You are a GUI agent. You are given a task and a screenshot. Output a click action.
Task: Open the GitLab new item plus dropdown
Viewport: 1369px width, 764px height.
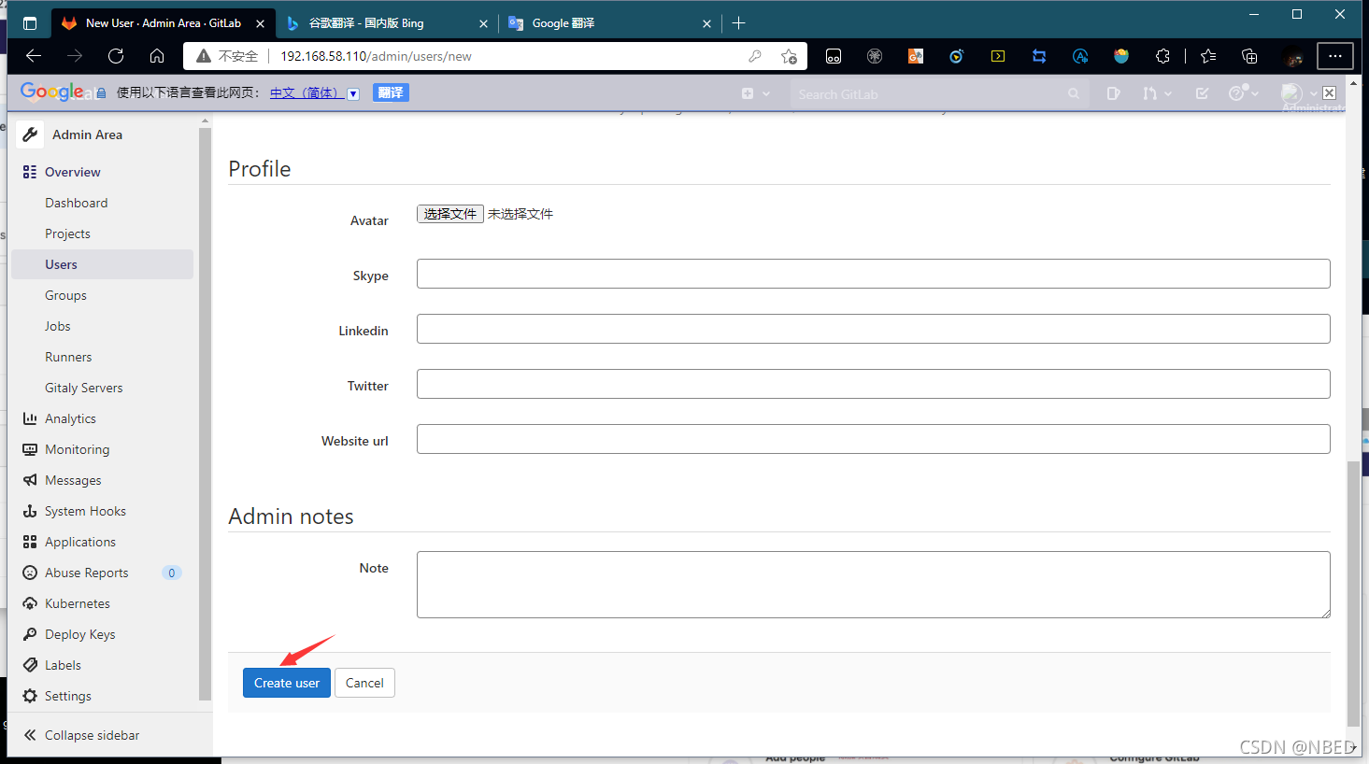point(756,93)
